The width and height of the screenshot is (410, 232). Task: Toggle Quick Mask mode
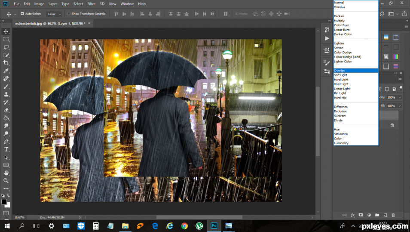6,213
